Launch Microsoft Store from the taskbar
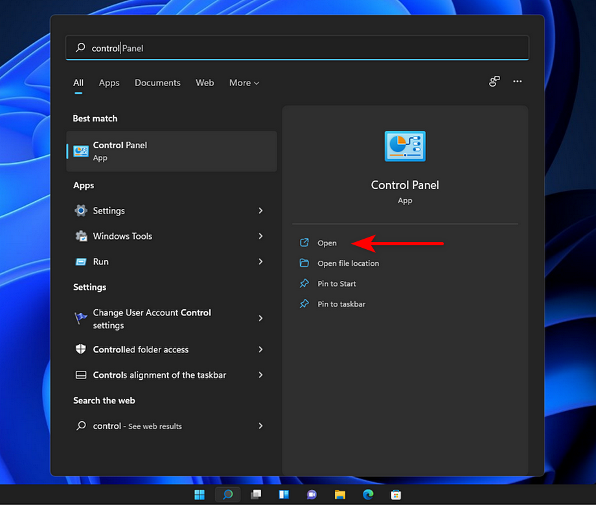Image resolution: width=596 pixels, height=506 pixels. (x=395, y=494)
